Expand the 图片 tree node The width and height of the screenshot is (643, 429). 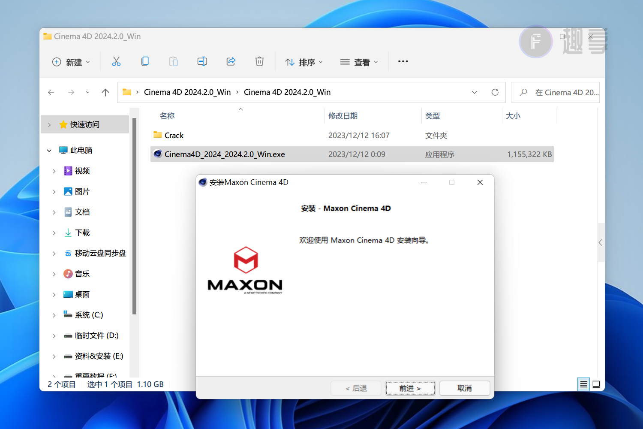click(54, 192)
